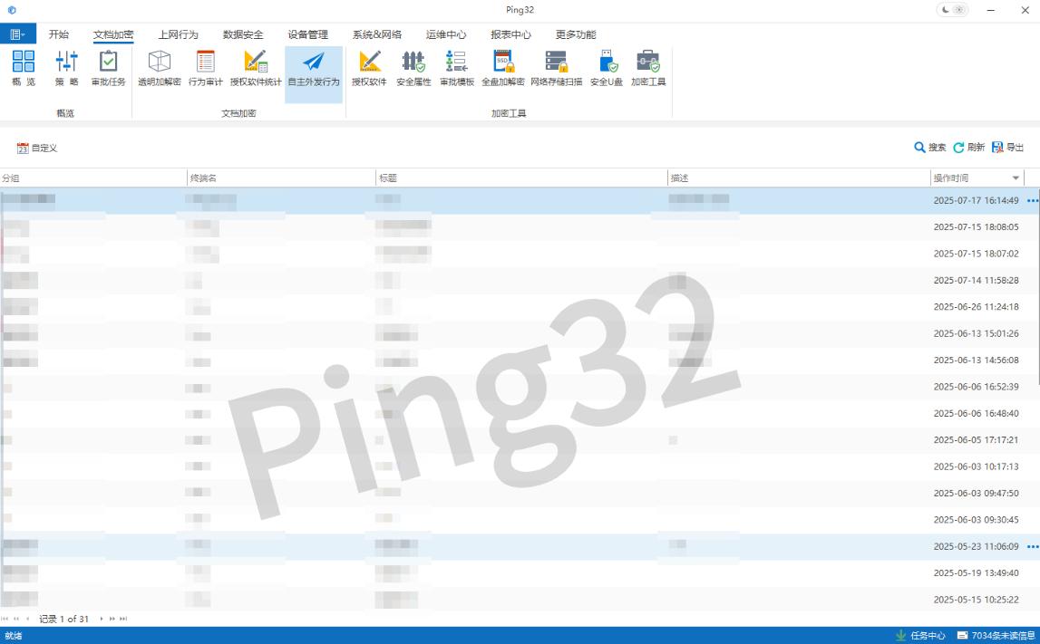Sort by the 标题 column header
The image size is (1040, 644).
coord(521,178)
